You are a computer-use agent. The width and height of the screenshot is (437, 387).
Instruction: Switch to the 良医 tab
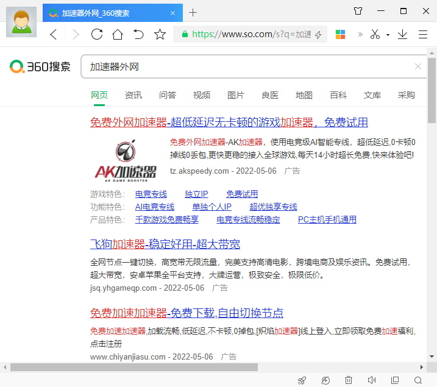click(270, 95)
